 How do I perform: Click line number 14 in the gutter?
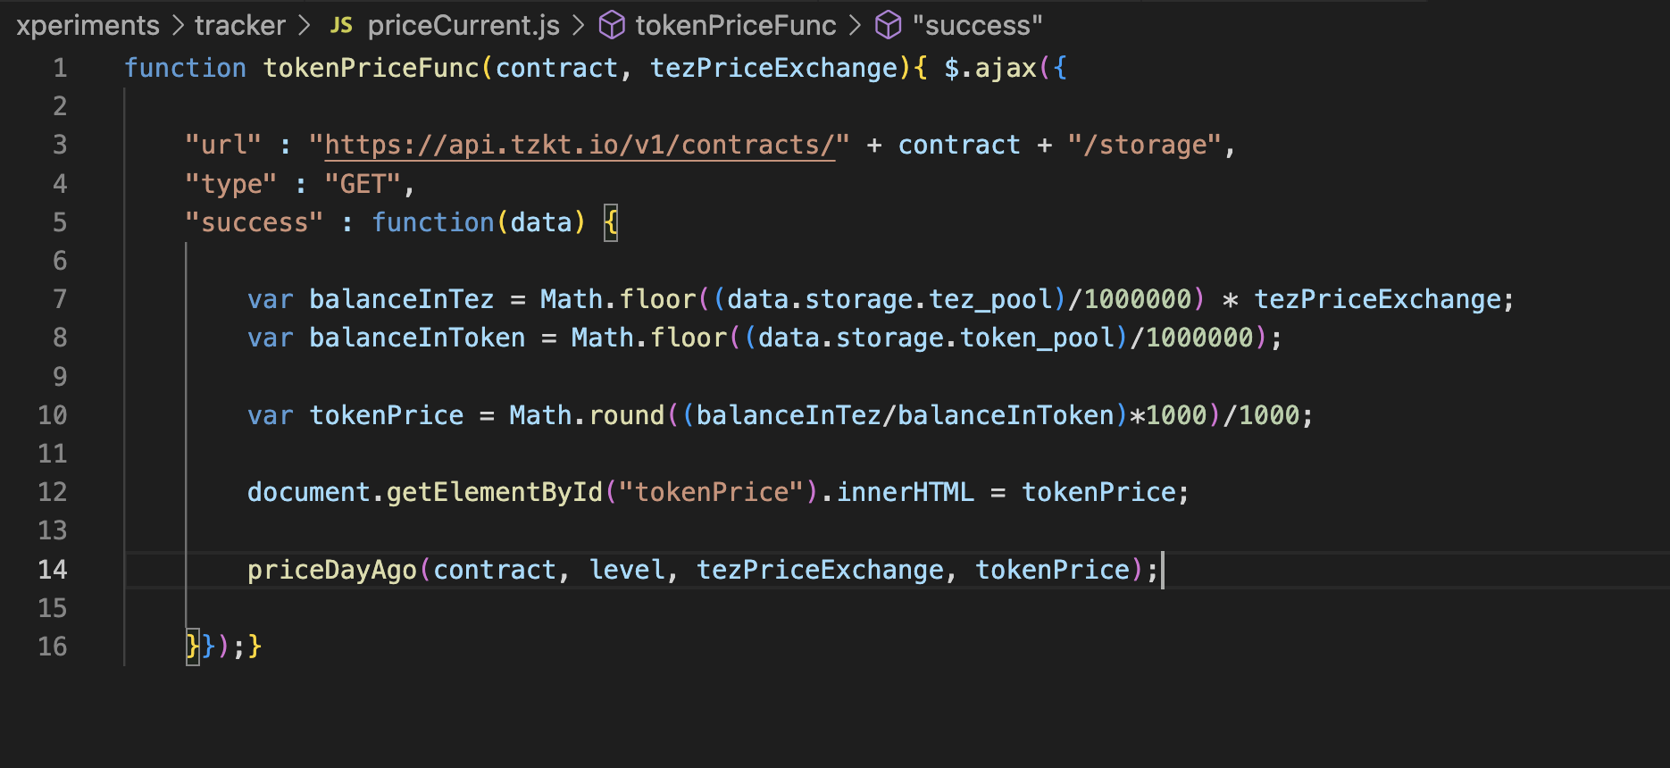click(x=53, y=570)
